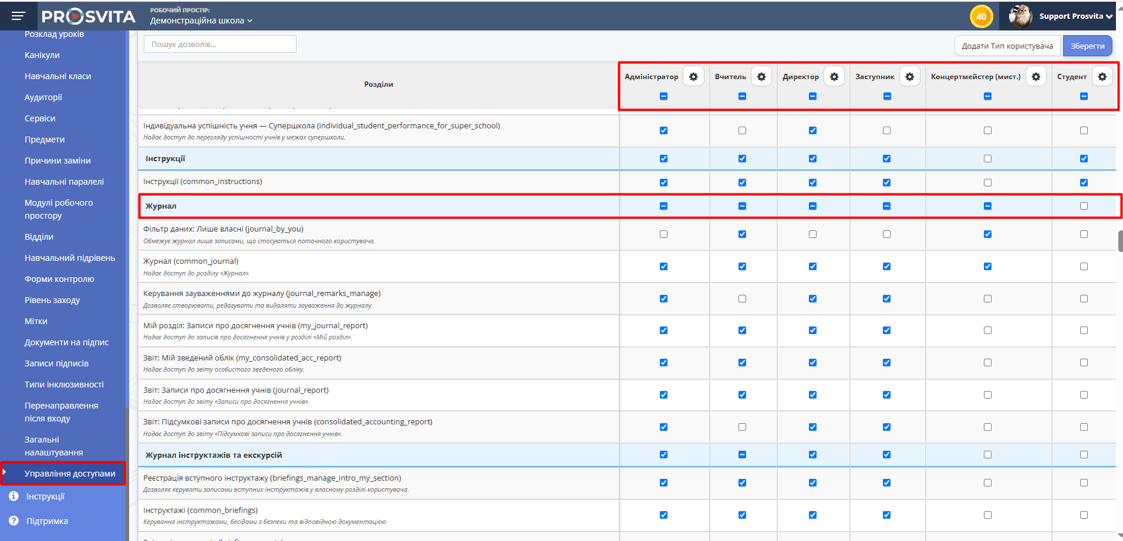Toggle all permissions under Студент header

[x=1084, y=96]
